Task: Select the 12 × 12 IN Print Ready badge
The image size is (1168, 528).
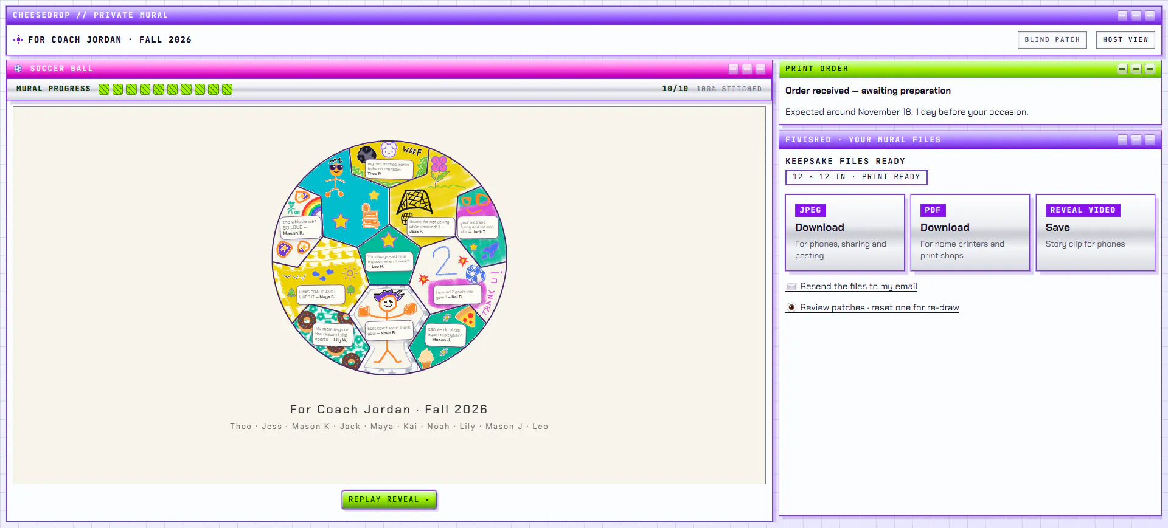Action: [x=857, y=177]
